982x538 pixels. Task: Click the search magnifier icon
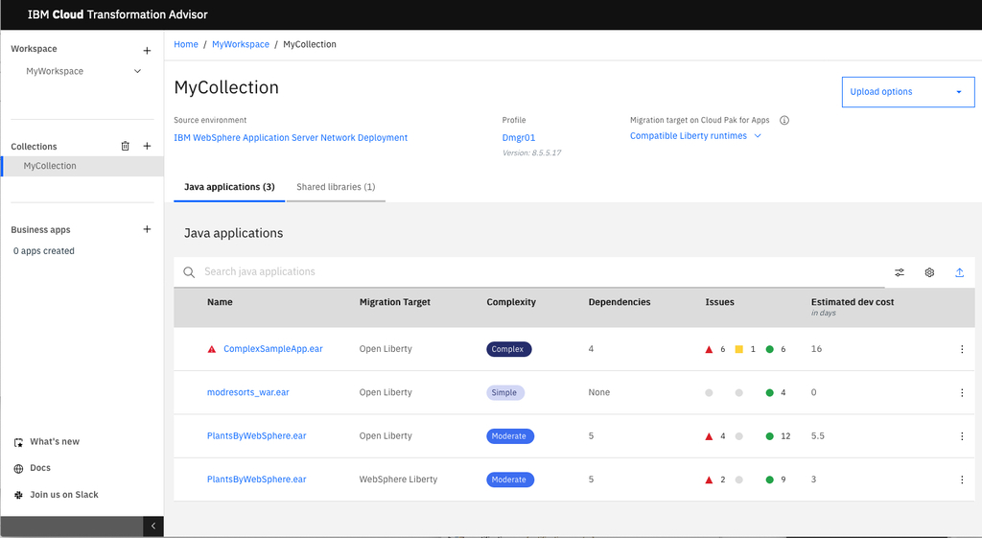click(x=189, y=272)
